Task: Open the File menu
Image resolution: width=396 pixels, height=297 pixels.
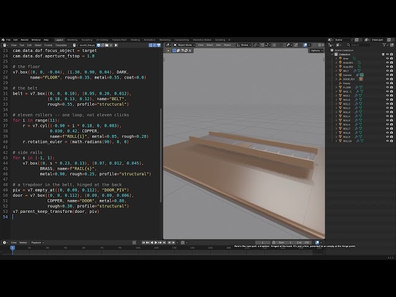Action: click(x=8, y=40)
